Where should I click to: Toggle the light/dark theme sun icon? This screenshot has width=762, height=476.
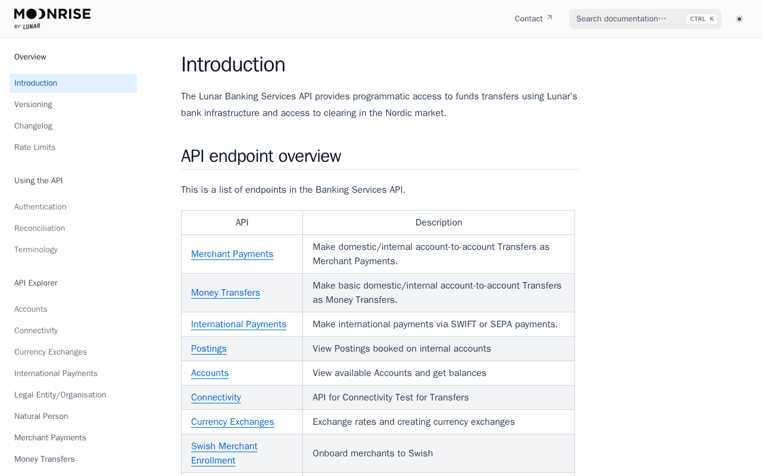(x=739, y=19)
